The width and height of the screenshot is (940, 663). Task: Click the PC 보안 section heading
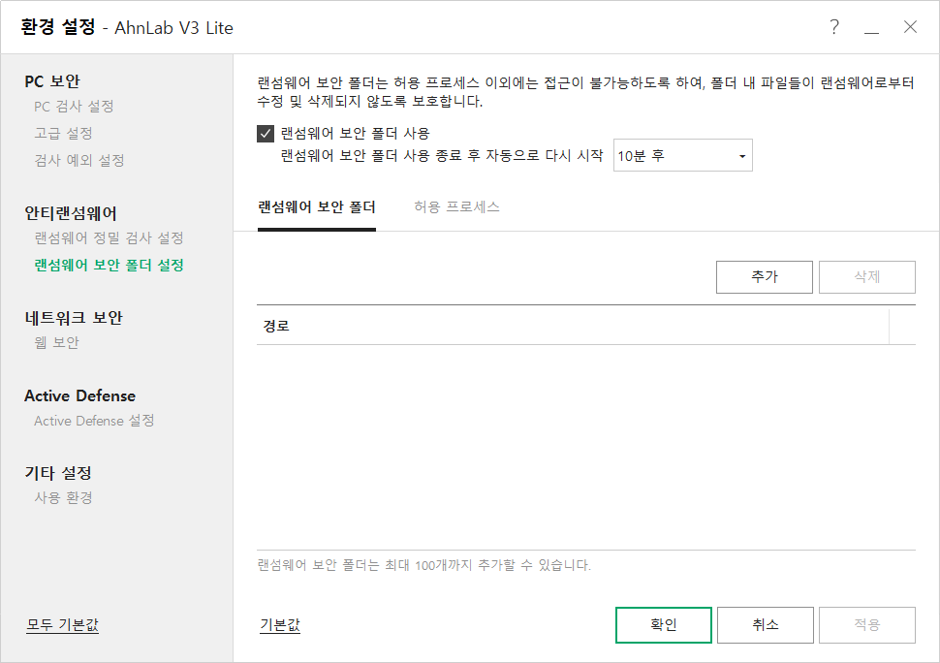(x=52, y=80)
